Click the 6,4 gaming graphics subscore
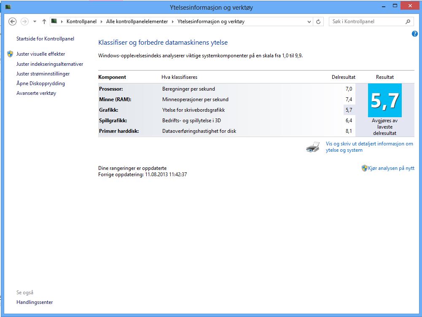 349,120
